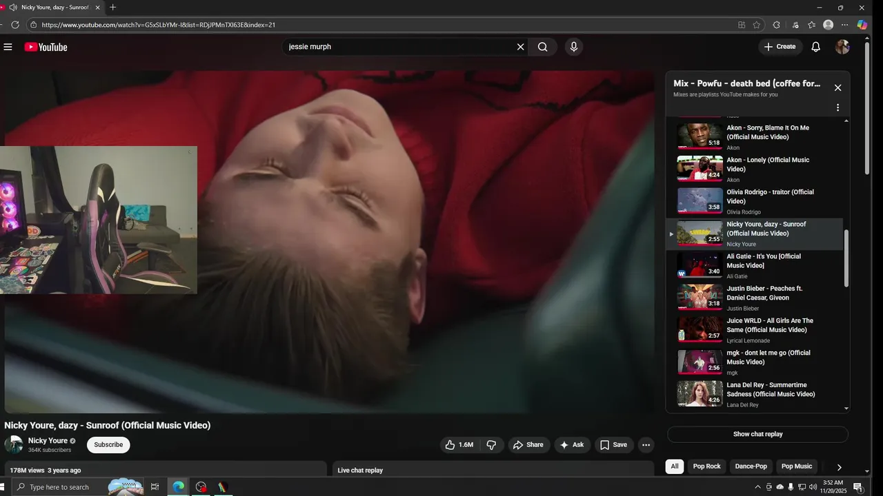Dislike the Sunroof video
The height and width of the screenshot is (496, 883).
tap(491, 445)
